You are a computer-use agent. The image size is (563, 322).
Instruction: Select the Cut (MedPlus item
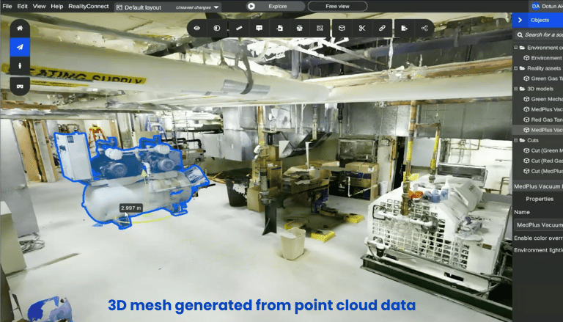tap(543, 171)
